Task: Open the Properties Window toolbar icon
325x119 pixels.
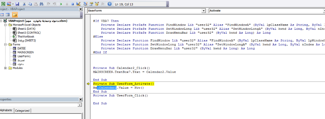Action: (x=91, y=4)
